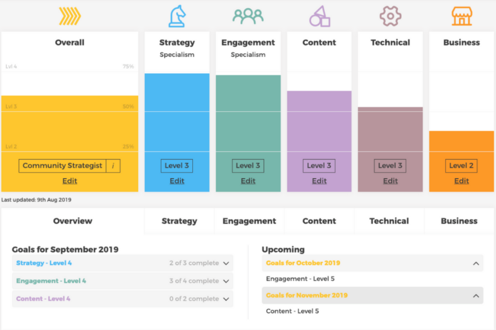The width and height of the screenshot is (496, 330).
Task: Click the yellow chevron arrows Overall icon
Action: tap(70, 16)
